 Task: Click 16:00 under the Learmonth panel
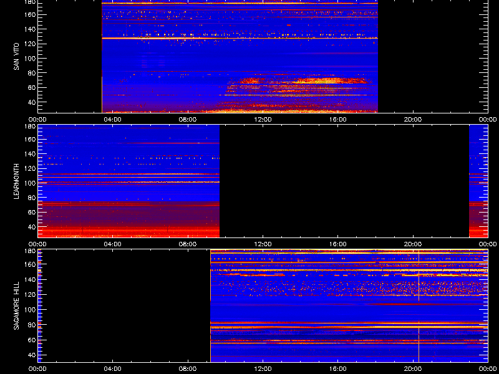pyautogui.click(x=338, y=244)
